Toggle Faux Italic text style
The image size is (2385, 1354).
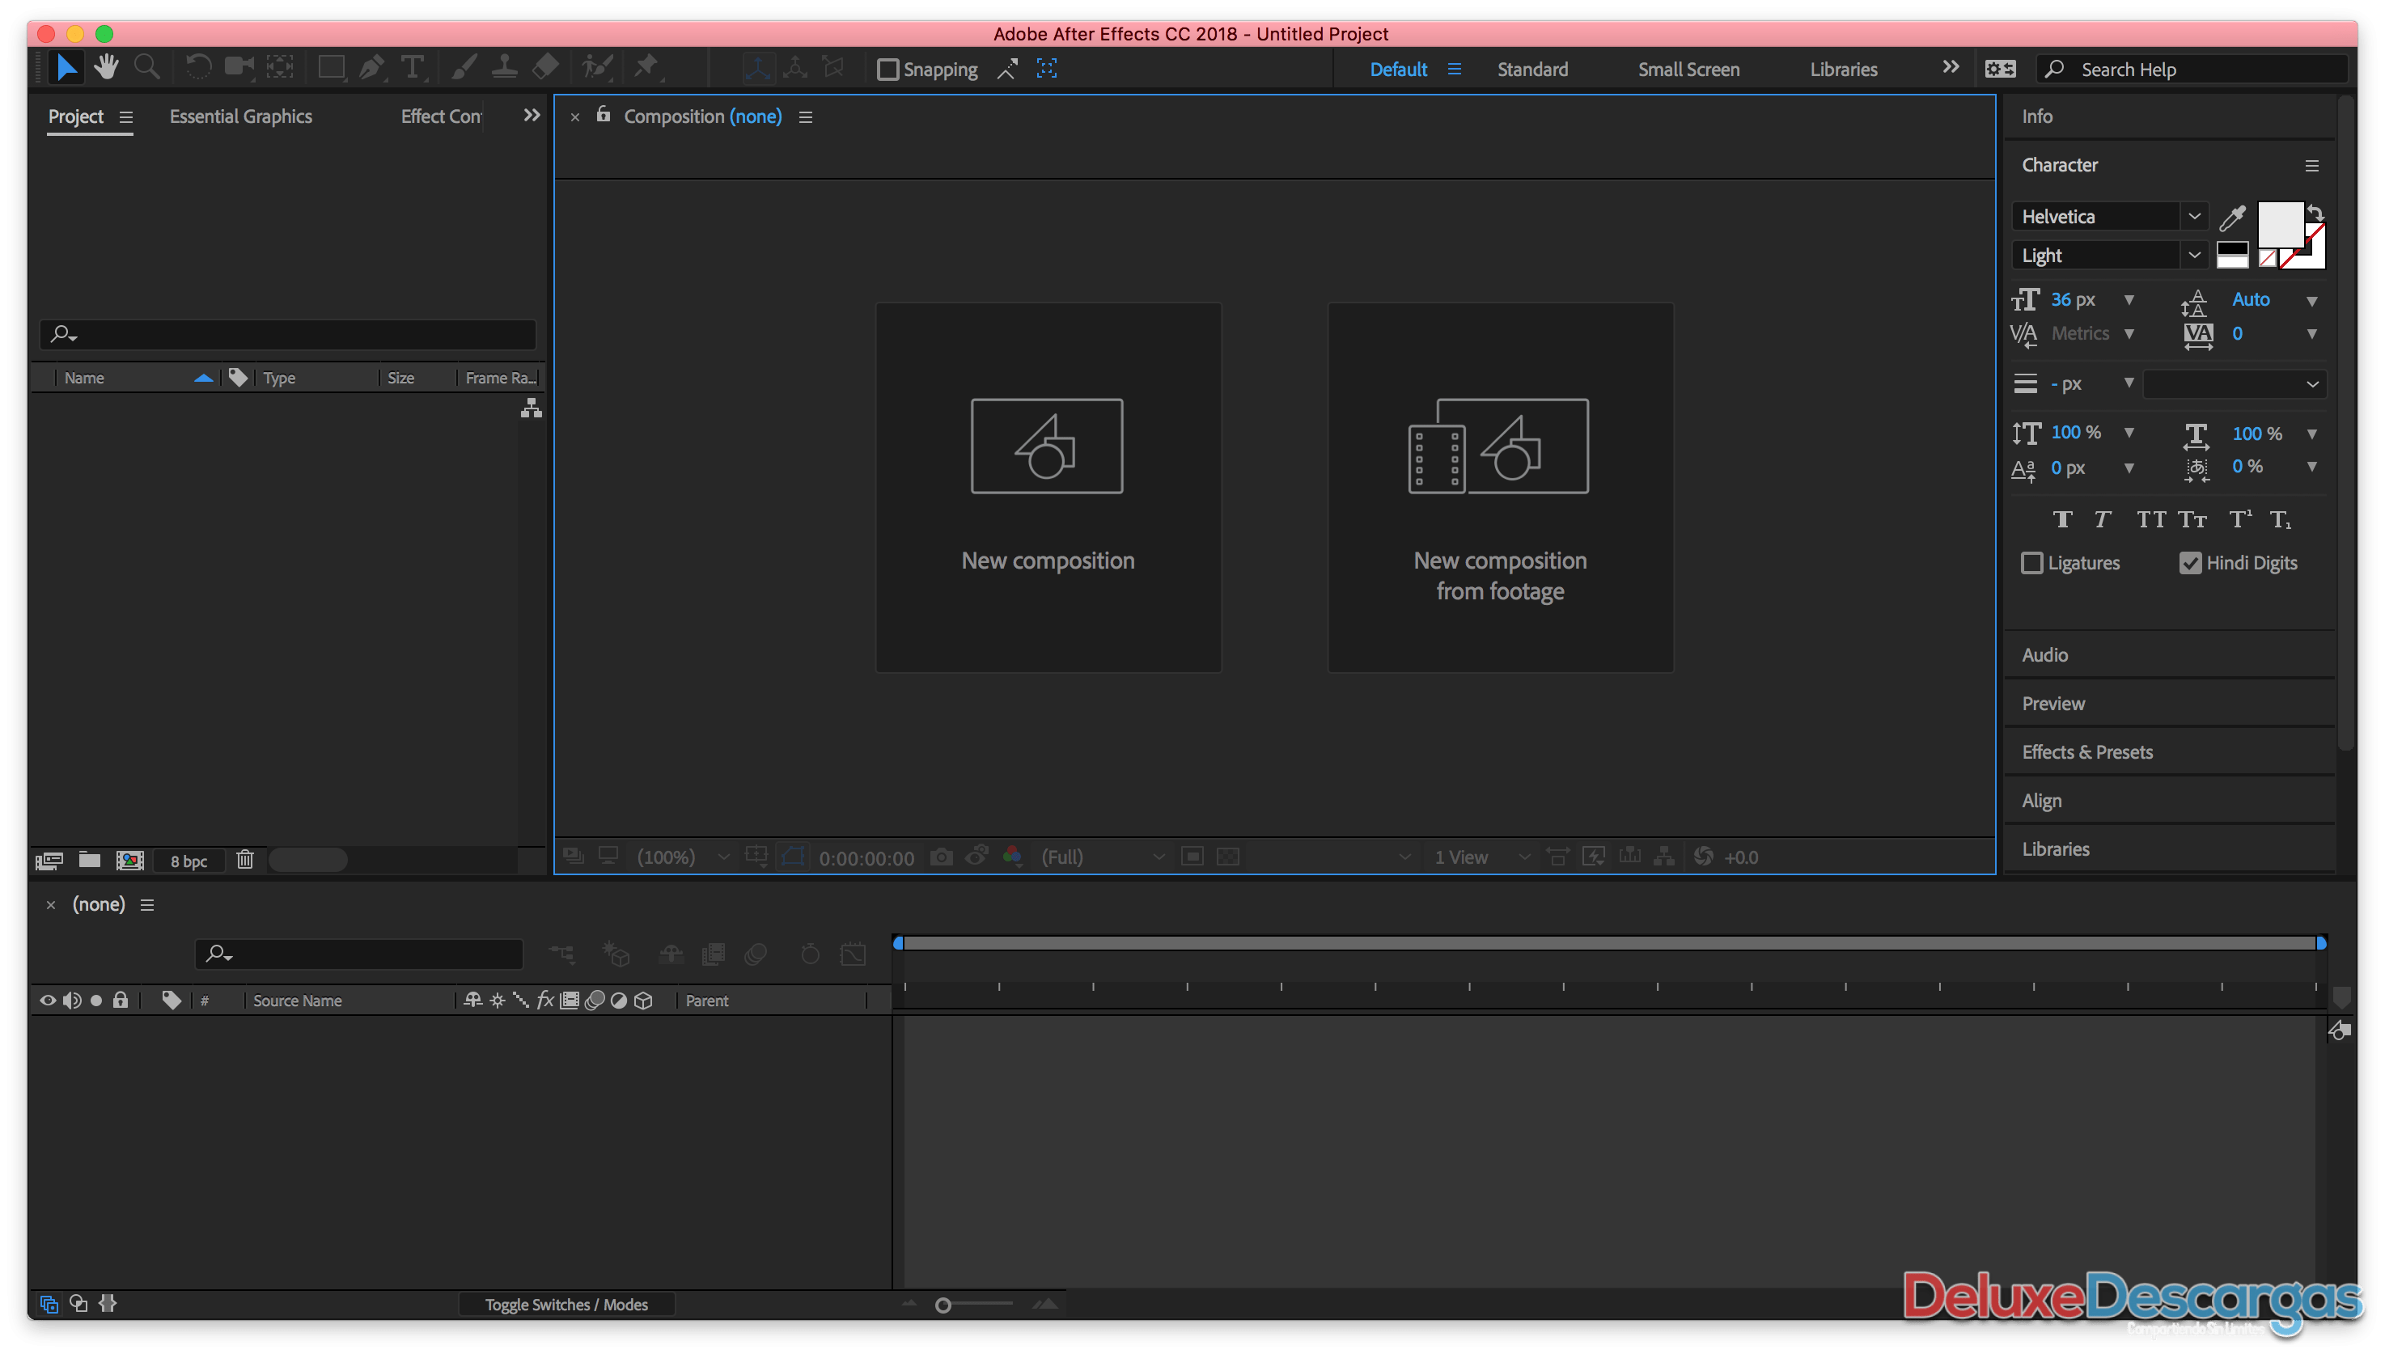2102,520
